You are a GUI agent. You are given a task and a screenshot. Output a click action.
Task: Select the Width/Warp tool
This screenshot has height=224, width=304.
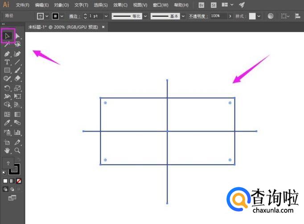coord(7,96)
